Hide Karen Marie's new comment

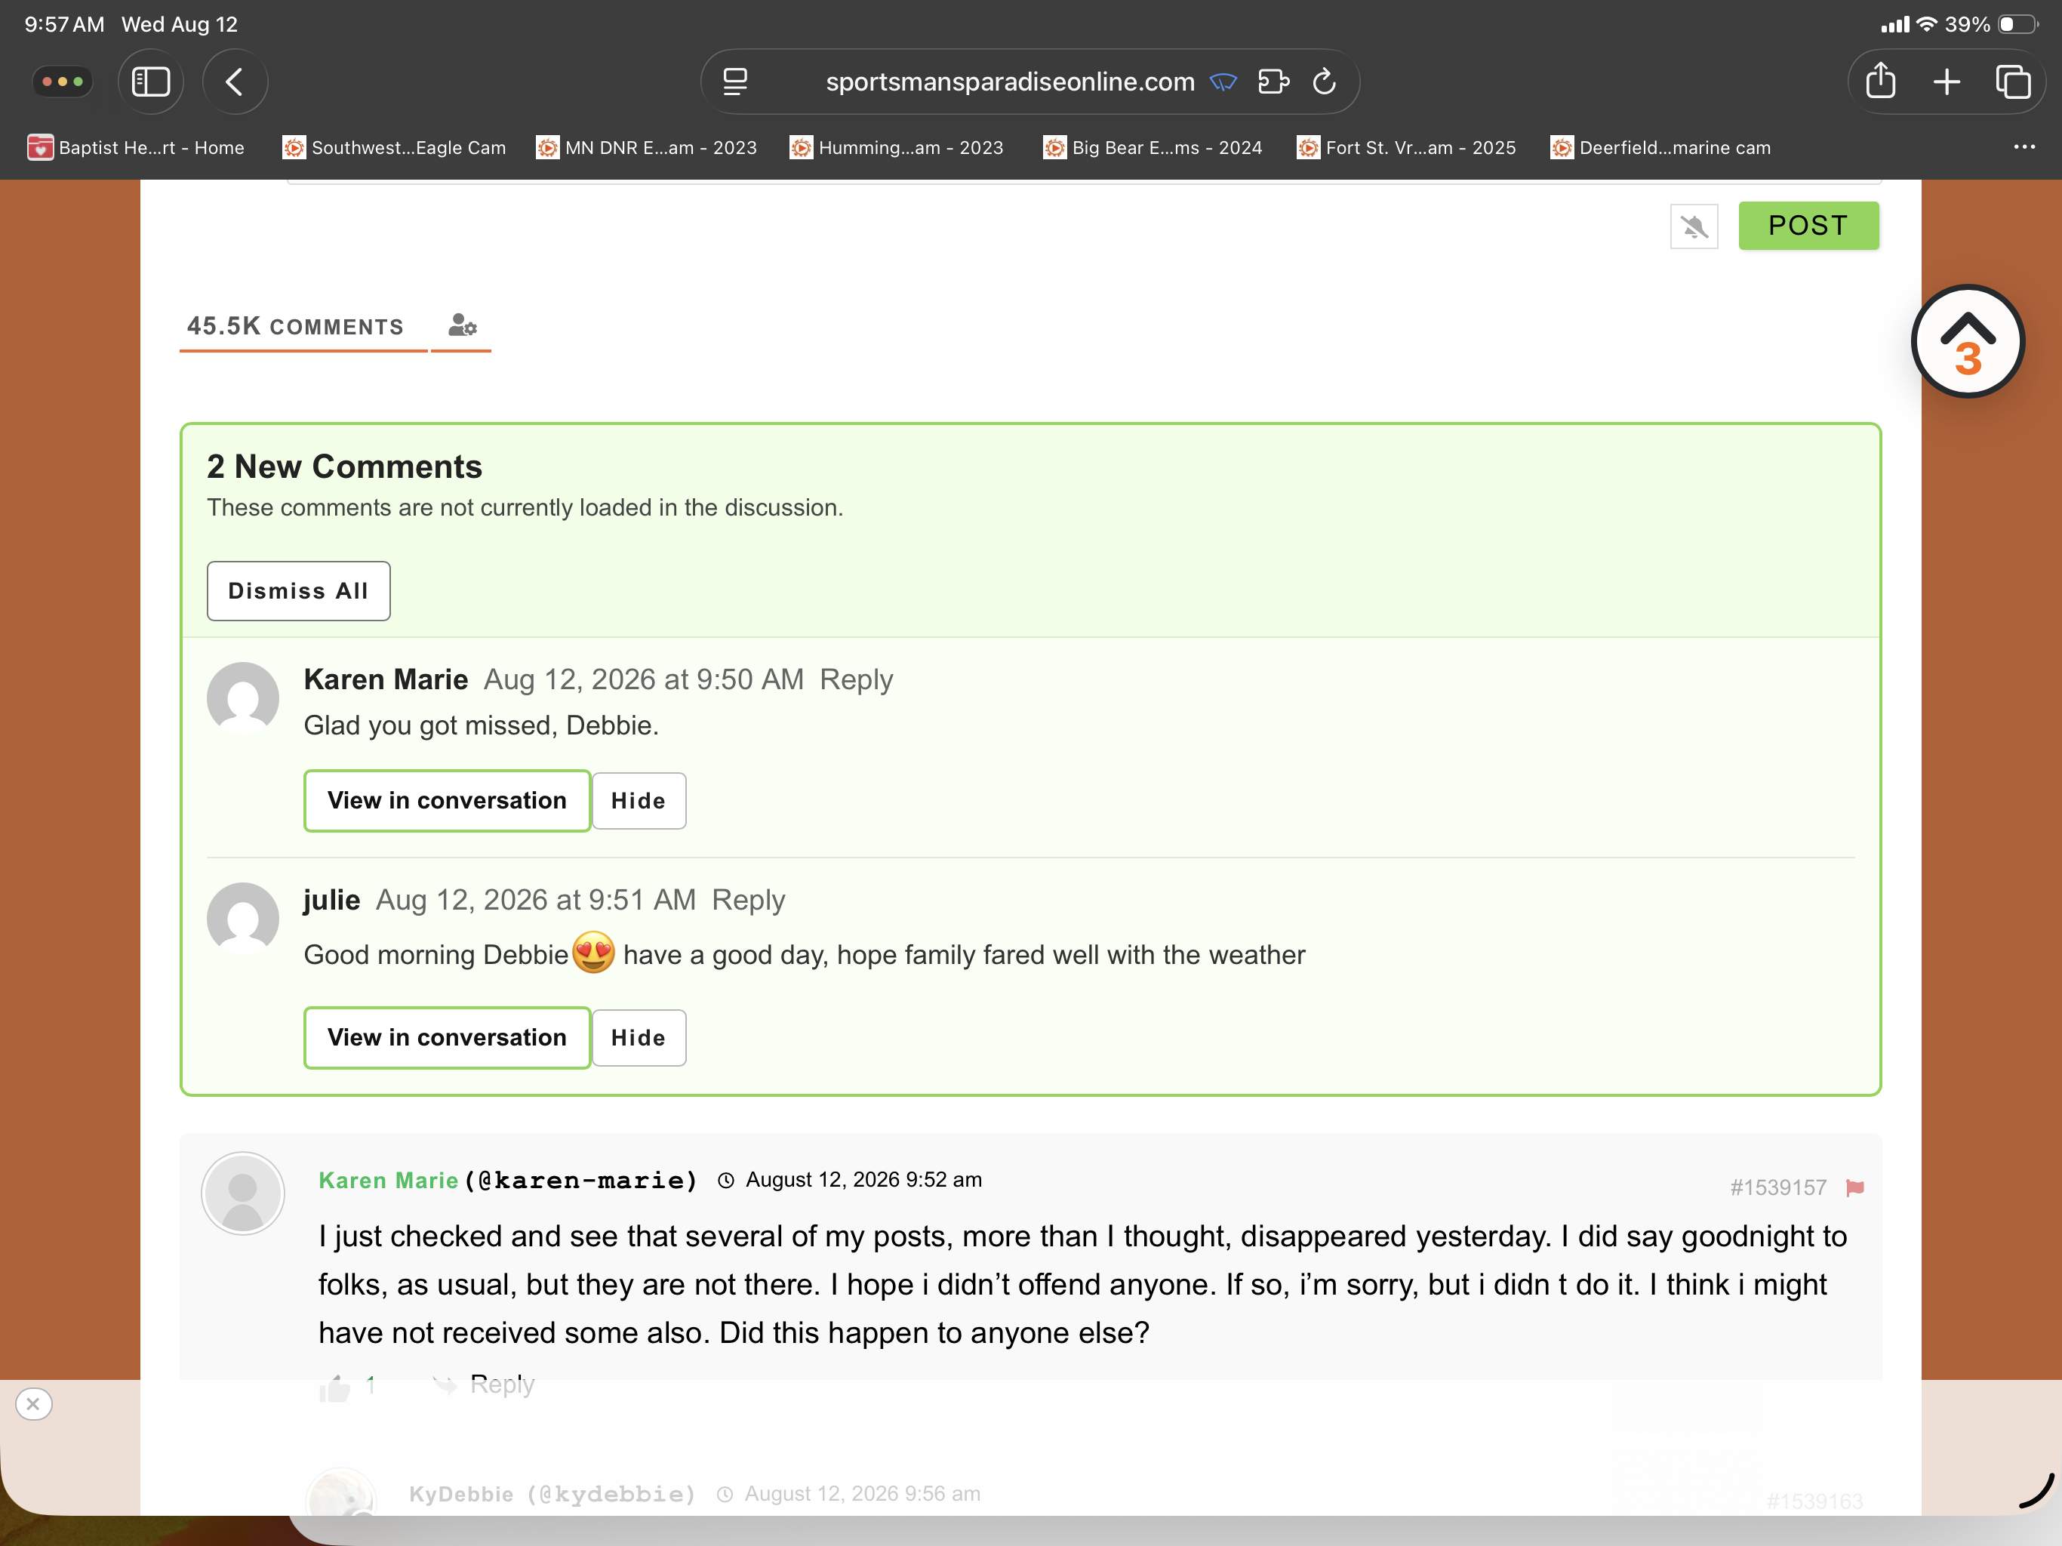click(639, 801)
